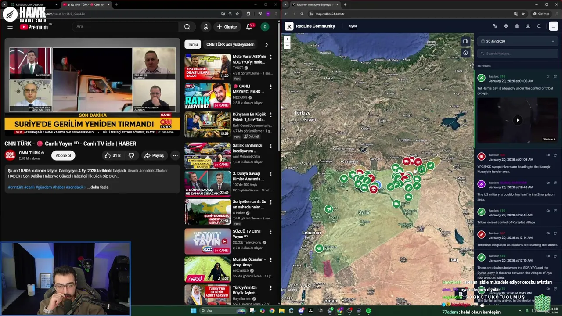Open RedLine settings gear icon
The width and height of the screenshot is (562, 316).
[517, 26]
